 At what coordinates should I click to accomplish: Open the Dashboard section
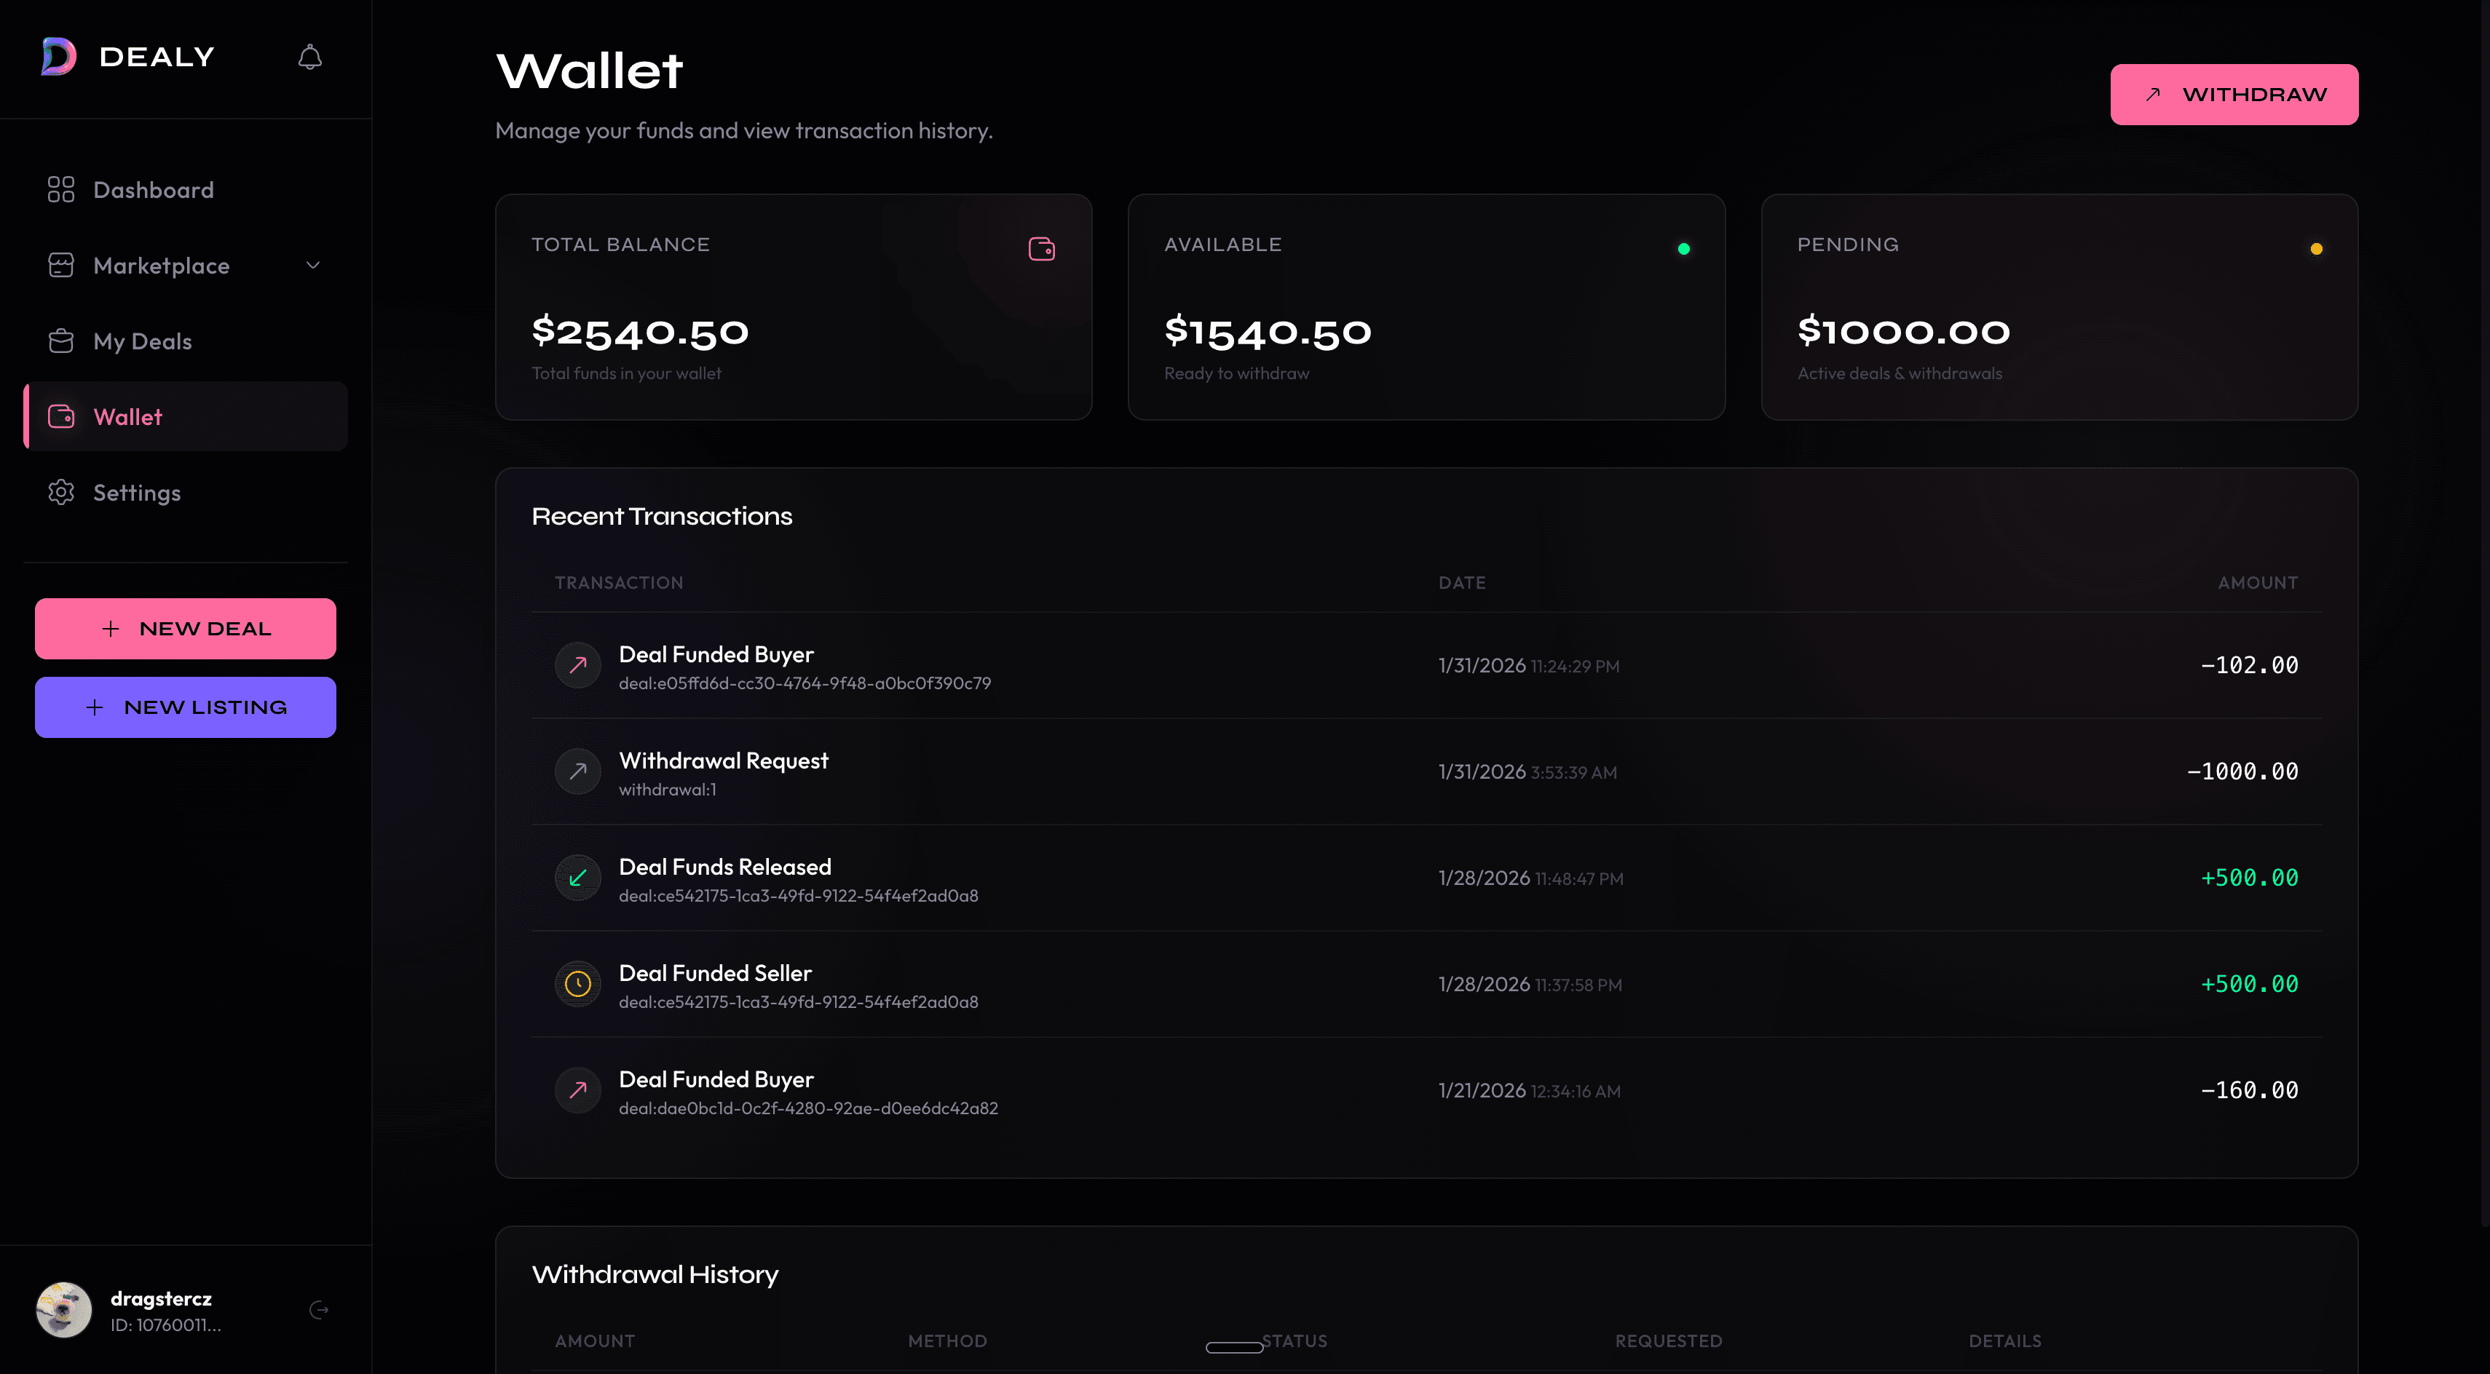click(153, 189)
